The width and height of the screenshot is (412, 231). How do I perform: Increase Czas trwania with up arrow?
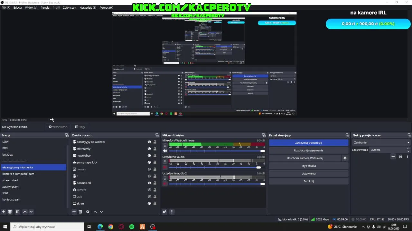[x=408, y=149]
